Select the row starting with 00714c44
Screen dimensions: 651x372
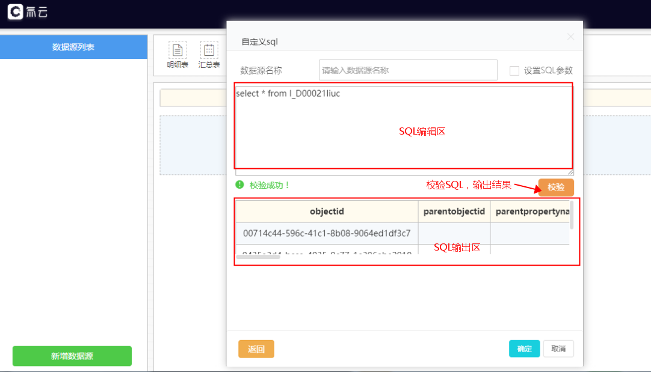[x=327, y=233]
